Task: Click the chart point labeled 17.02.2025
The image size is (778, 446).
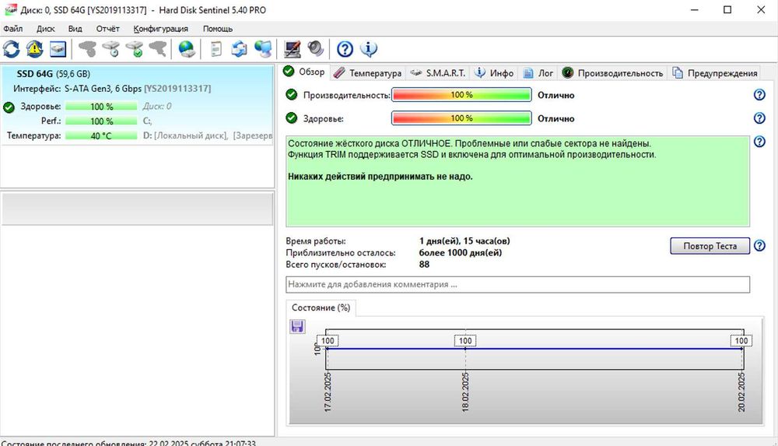Action: 327,349
